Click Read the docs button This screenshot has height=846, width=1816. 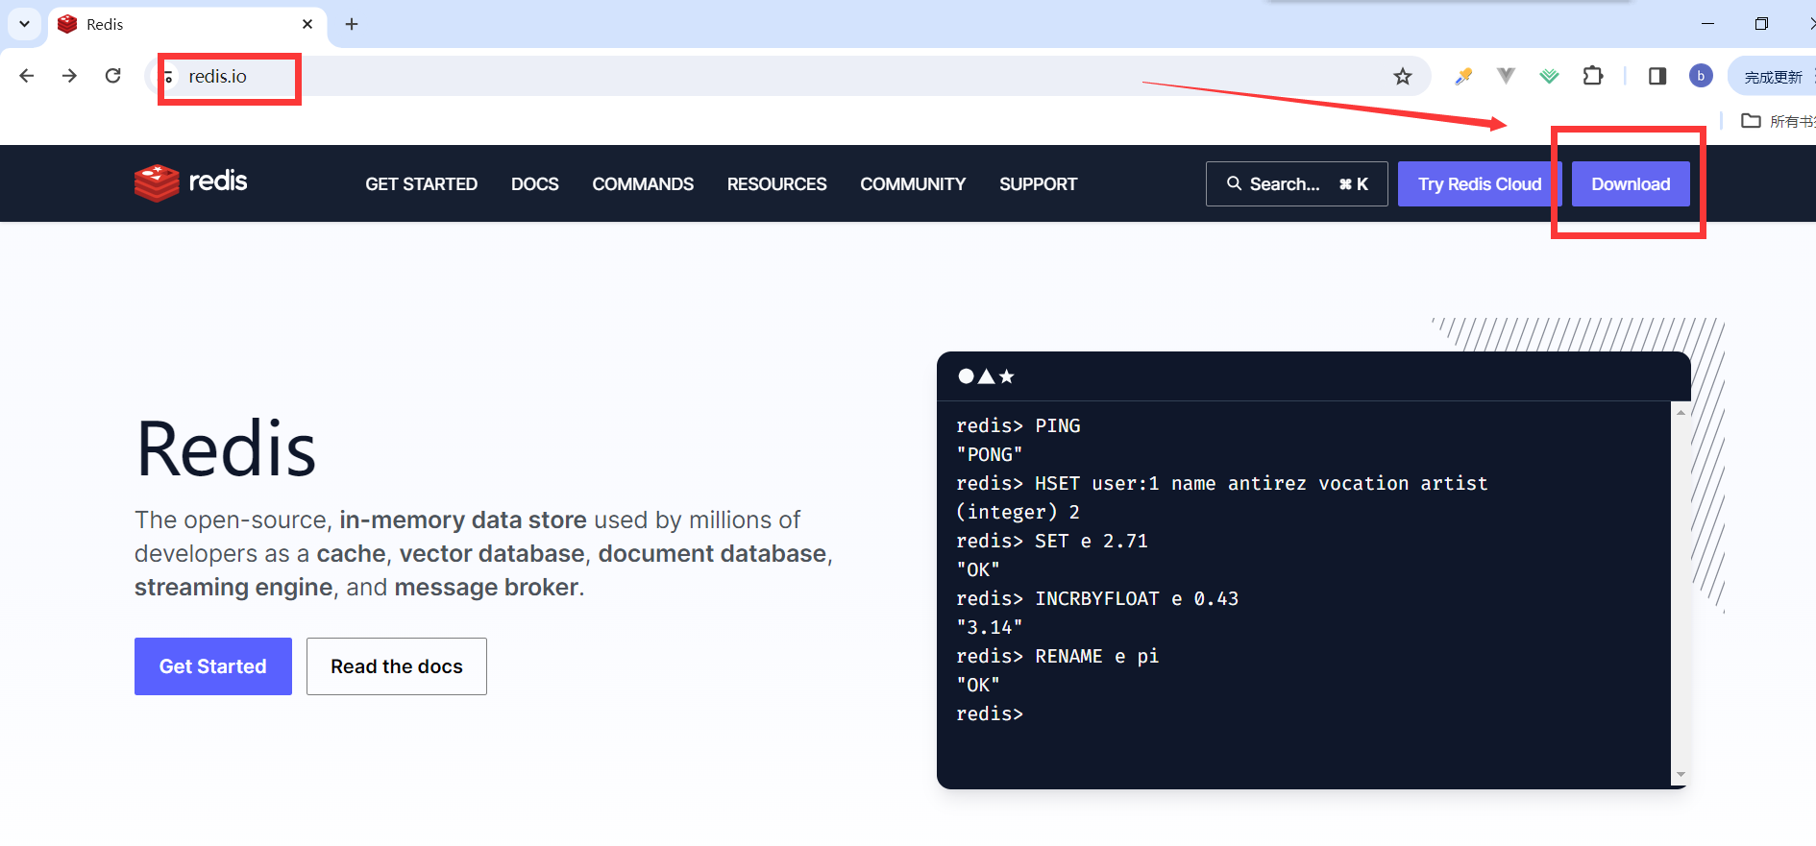397,666
